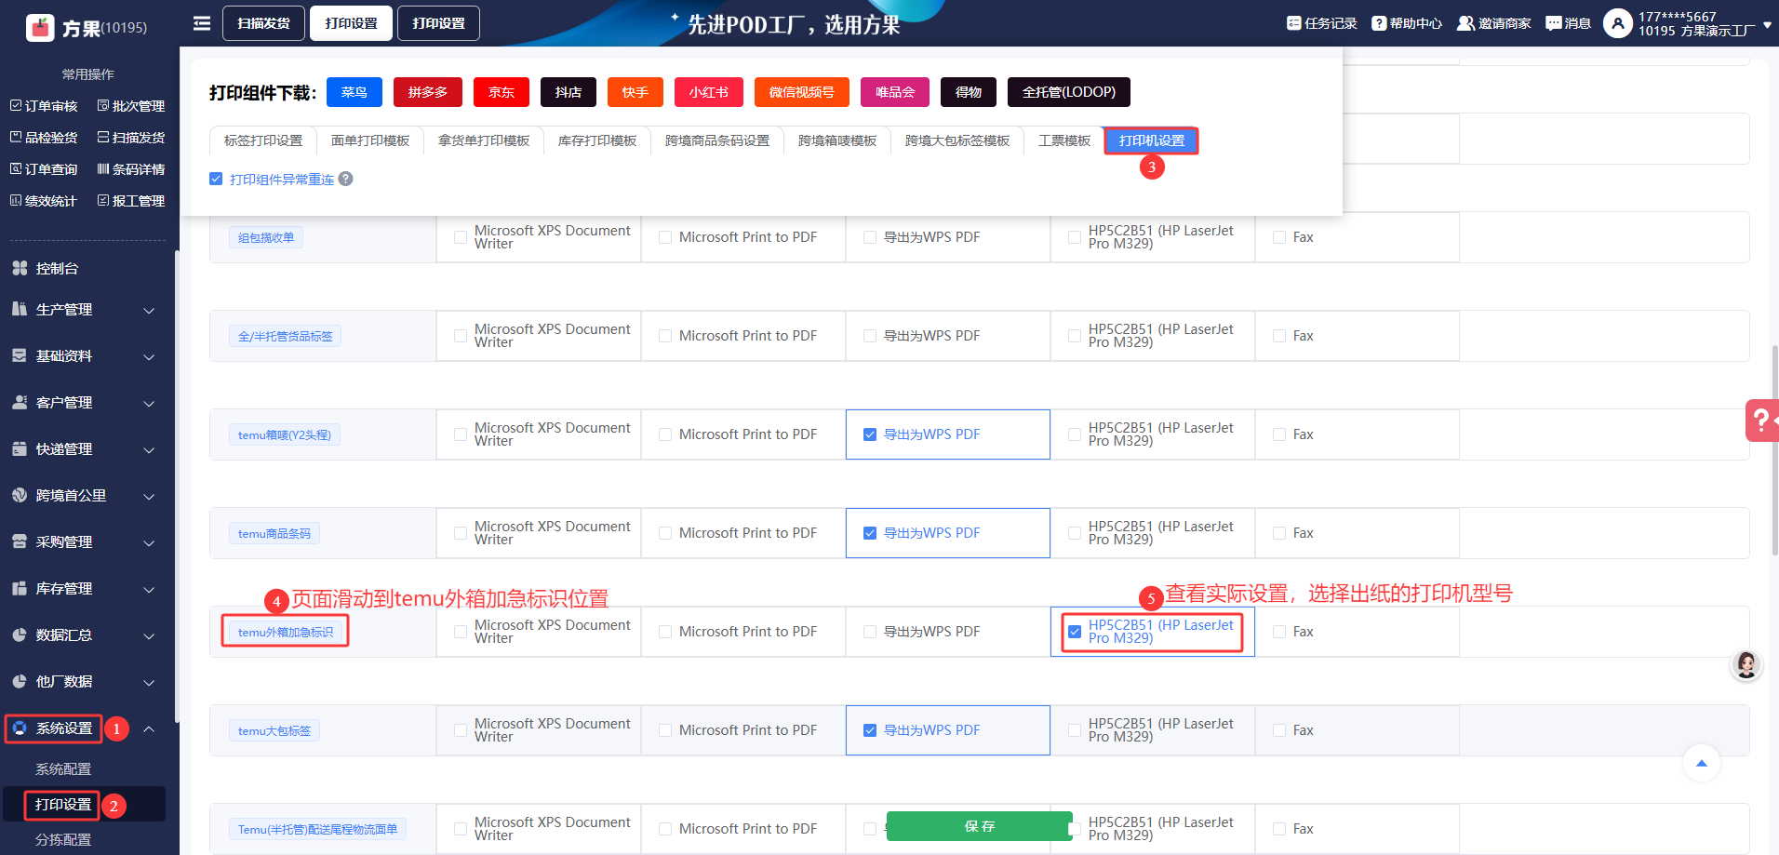
Task: Click help icon beside 打印组件异常重连
Action: pyautogui.click(x=346, y=179)
